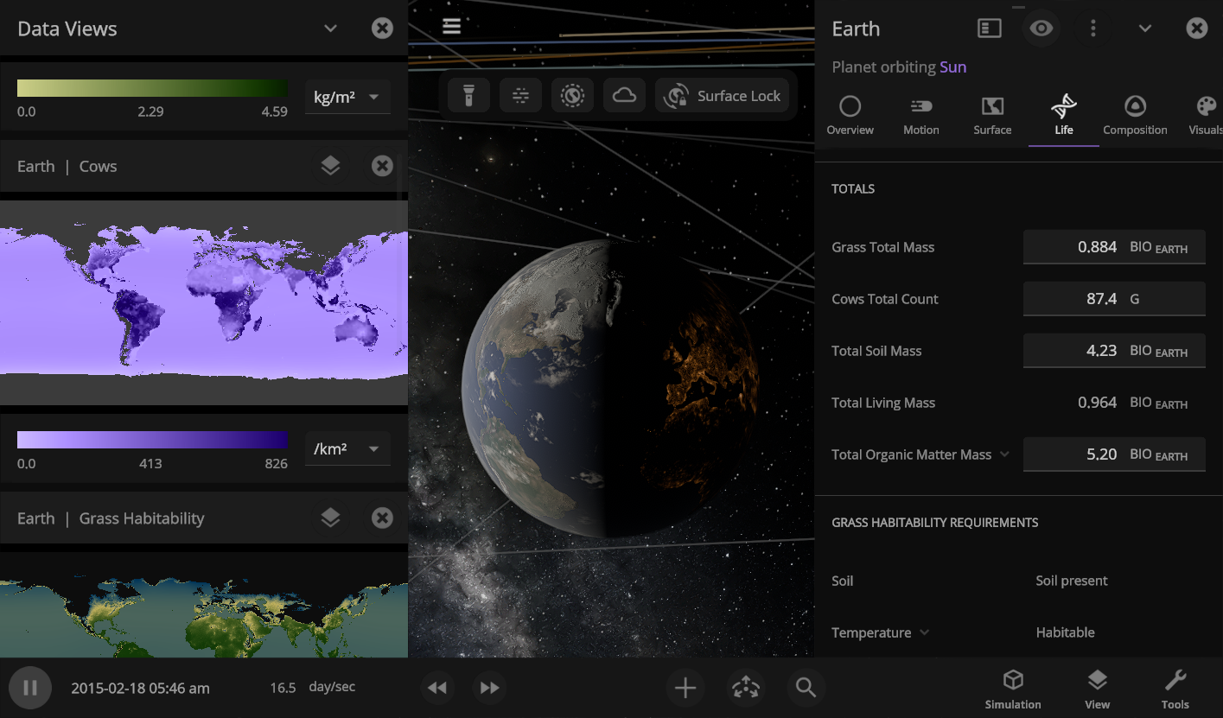This screenshot has width=1223, height=718.
Task: Toggle Surface Lock
Action: (x=722, y=96)
